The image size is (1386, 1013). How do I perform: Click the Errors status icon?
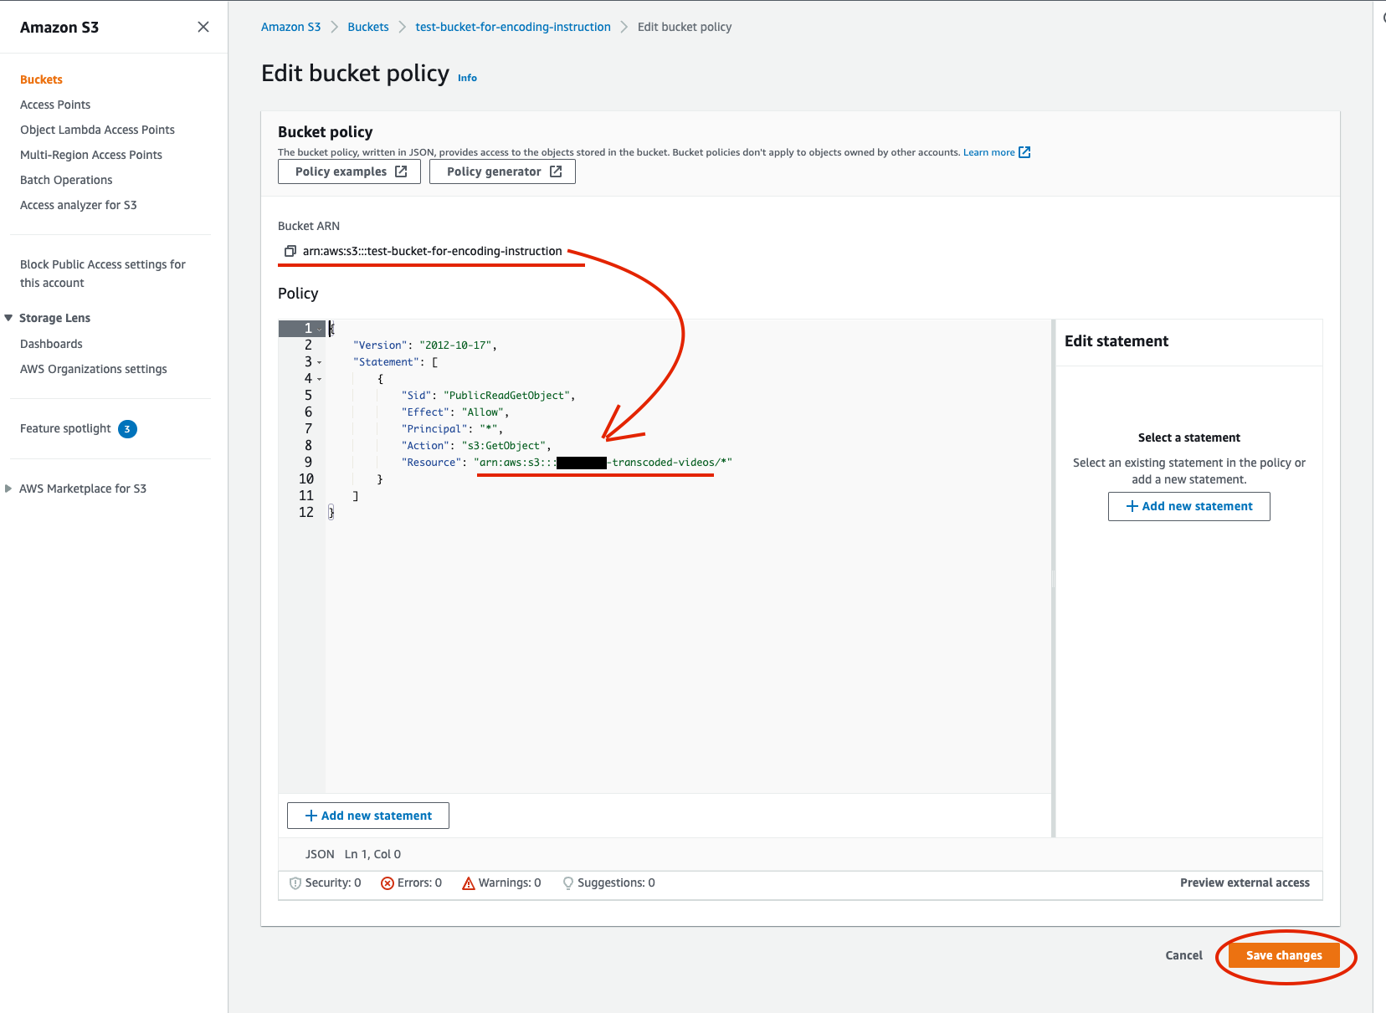(388, 883)
